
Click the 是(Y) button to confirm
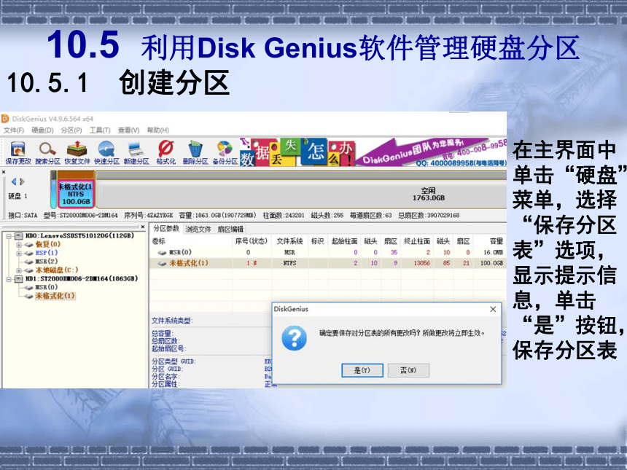(x=362, y=370)
